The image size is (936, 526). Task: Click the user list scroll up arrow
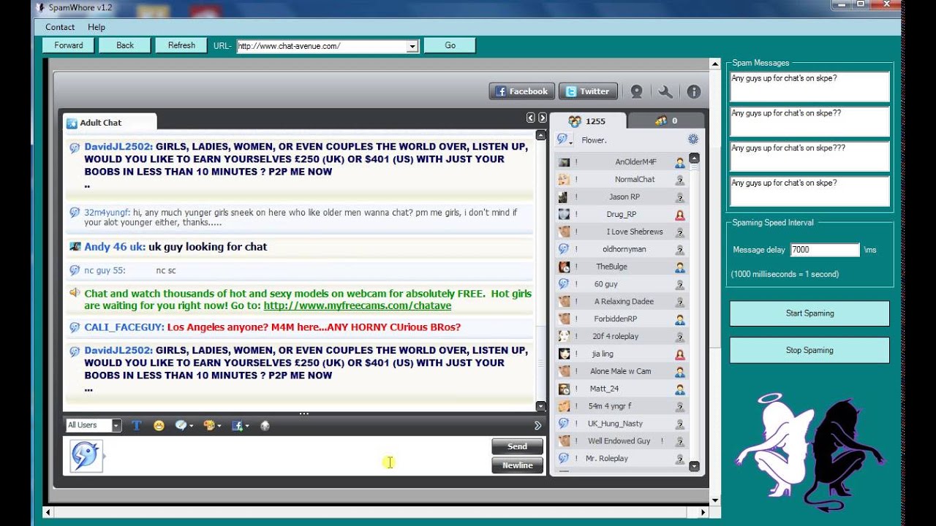(x=694, y=158)
